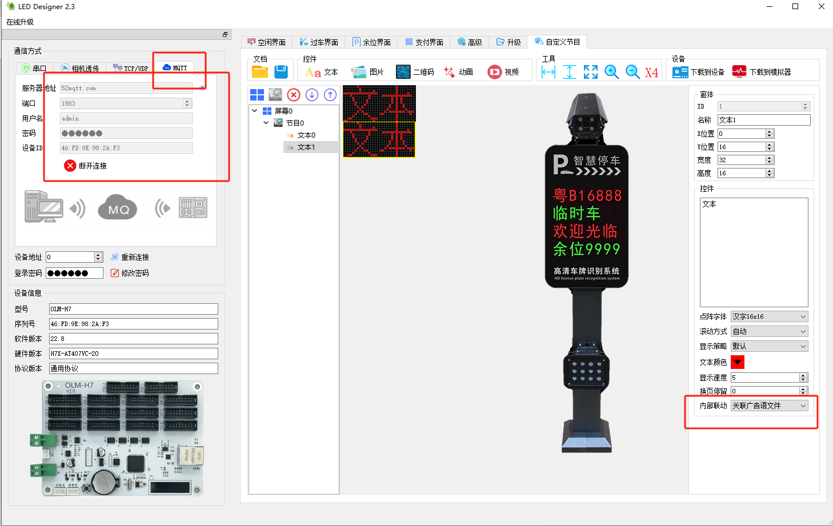Click 修改密码 change password
833x526 pixels.
coord(130,273)
